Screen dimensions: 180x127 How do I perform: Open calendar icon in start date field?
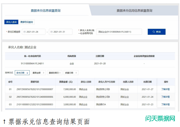tap(24, 32)
